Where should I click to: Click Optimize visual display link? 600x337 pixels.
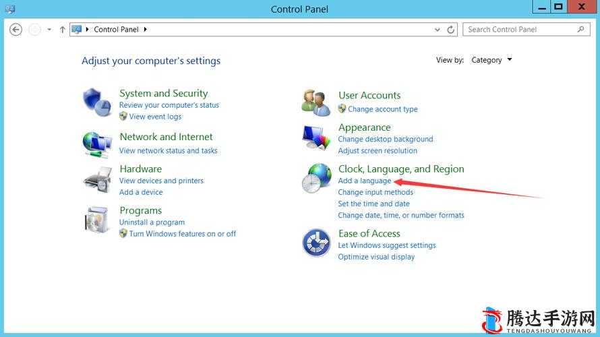377,257
